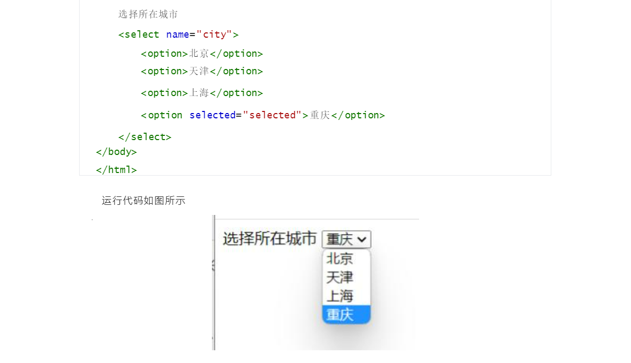Screen dimensions: 631x363
Task: Click 重庆 text in the selected option code
Action: click(320, 115)
